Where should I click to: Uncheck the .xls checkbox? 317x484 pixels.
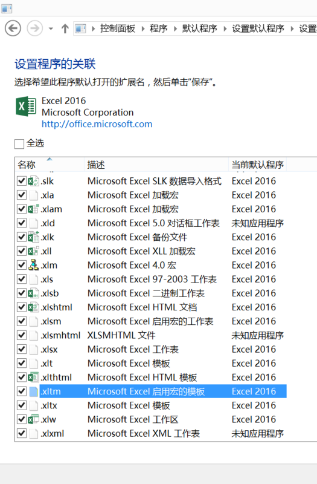(x=22, y=279)
